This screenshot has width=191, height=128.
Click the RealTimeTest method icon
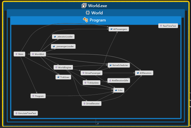(161, 26)
